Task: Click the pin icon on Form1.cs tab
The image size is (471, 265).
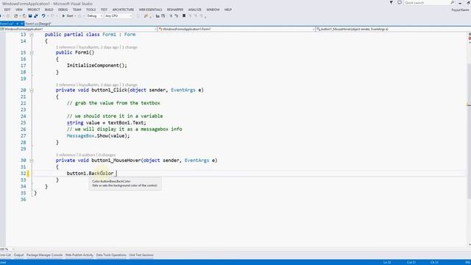Action: pos(17,24)
